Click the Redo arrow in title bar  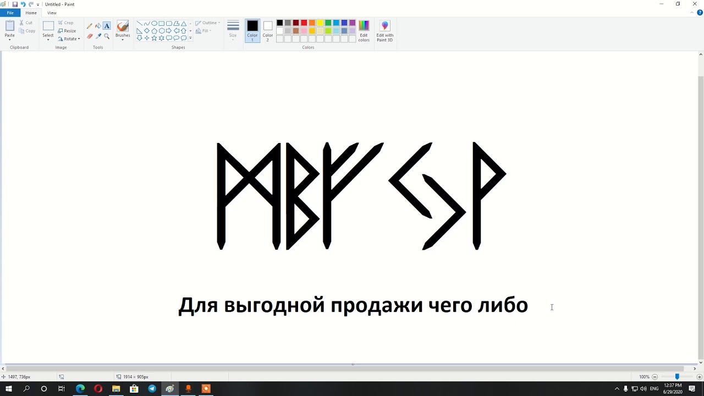tap(31, 4)
